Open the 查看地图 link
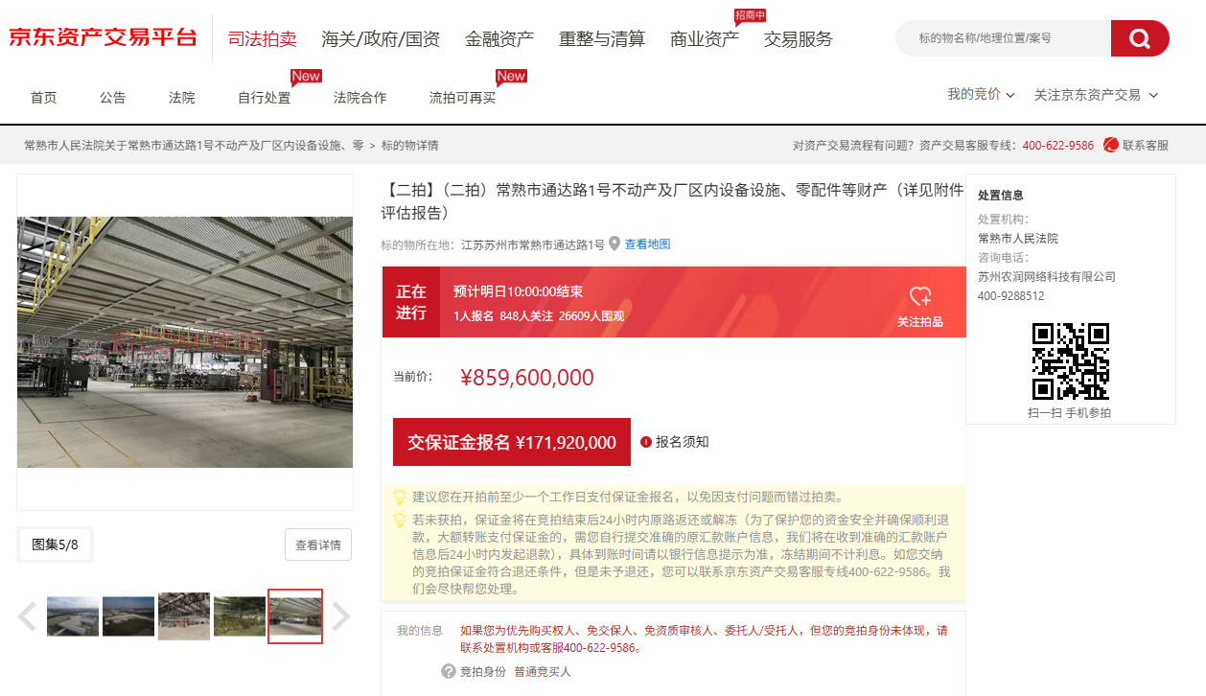Viewport: 1206px width, 696px height. pos(647,244)
